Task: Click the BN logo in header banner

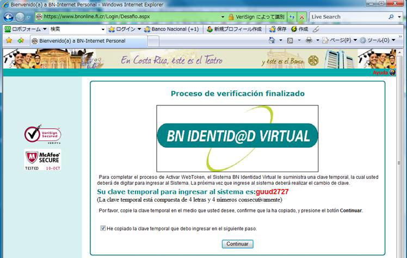Action: (313, 61)
